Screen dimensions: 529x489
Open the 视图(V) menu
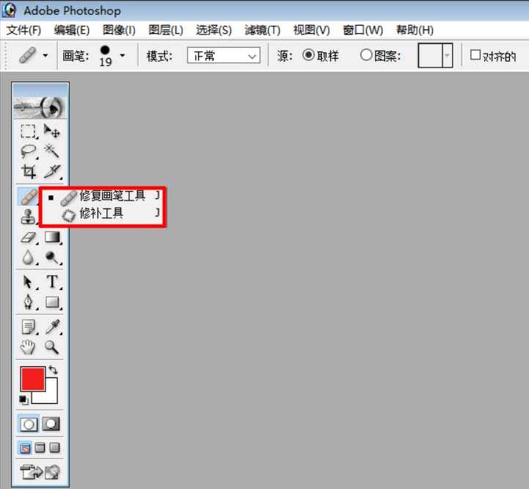pyautogui.click(x=311, y=30)
